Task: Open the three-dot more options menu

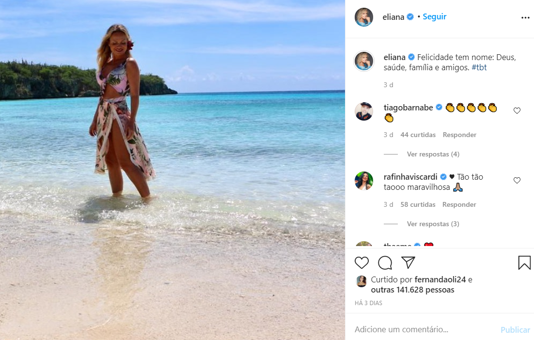Action: 525,18
